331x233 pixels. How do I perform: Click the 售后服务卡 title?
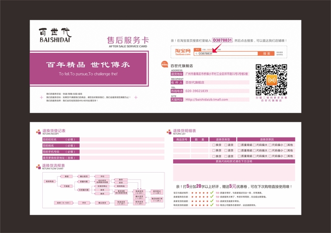tap(128, 40)
